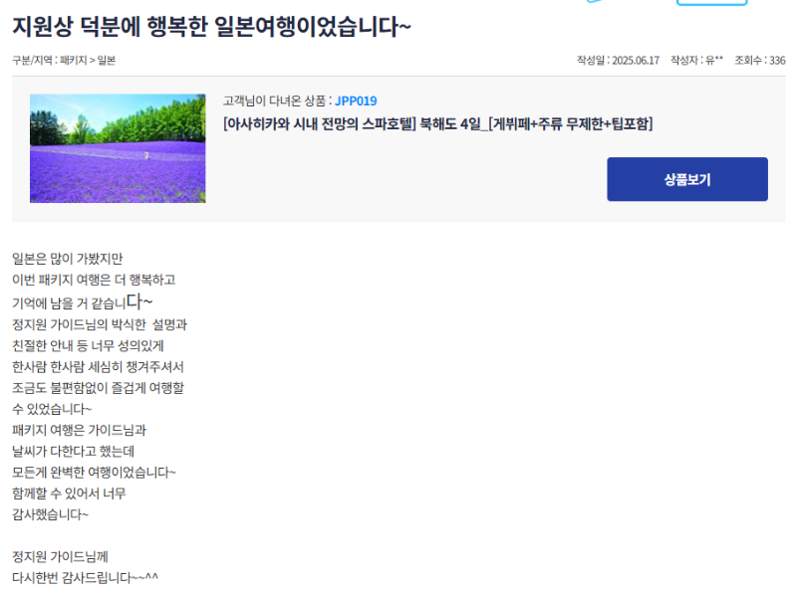This screenshot has height=596, width=797.
Task: Click the line 모든게 완벽한 여행이었습니다~
Action: click(x=94, y=473)
